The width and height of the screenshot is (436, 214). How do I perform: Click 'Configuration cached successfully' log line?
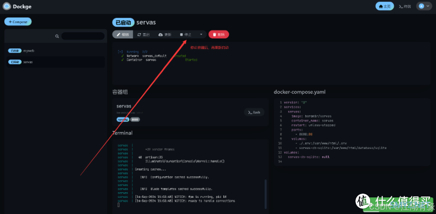[x=174, y=177]
